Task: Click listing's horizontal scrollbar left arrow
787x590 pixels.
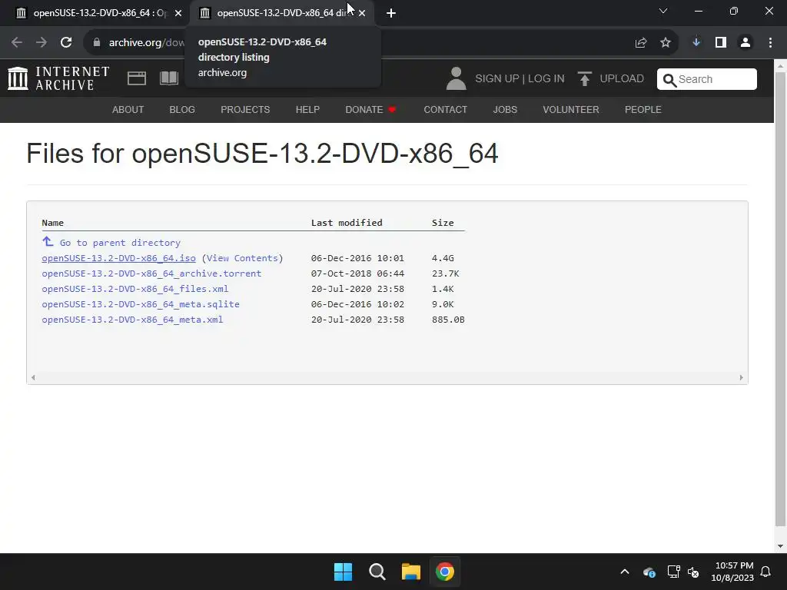Action: (x=33, y=377)
